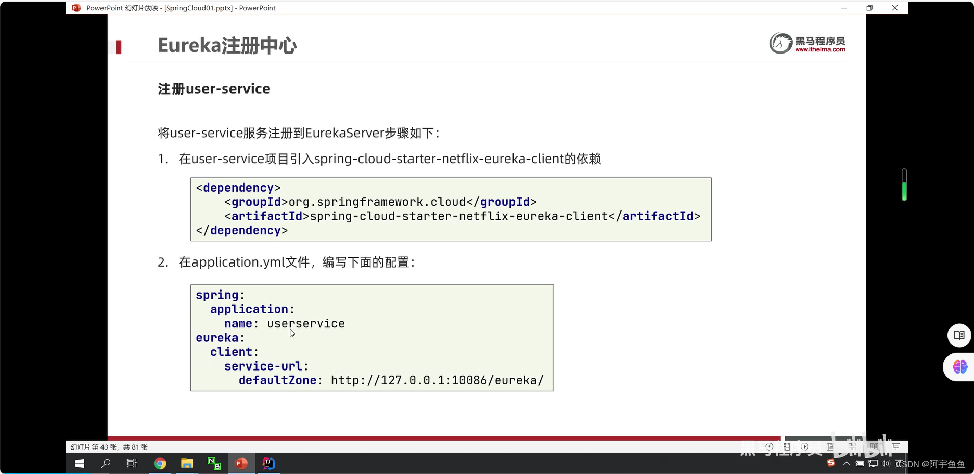Image resolution: width=974 pixels, height=474 pixels.
Task: Click the subtitle '注册user-service'
Action: [214, 89]
